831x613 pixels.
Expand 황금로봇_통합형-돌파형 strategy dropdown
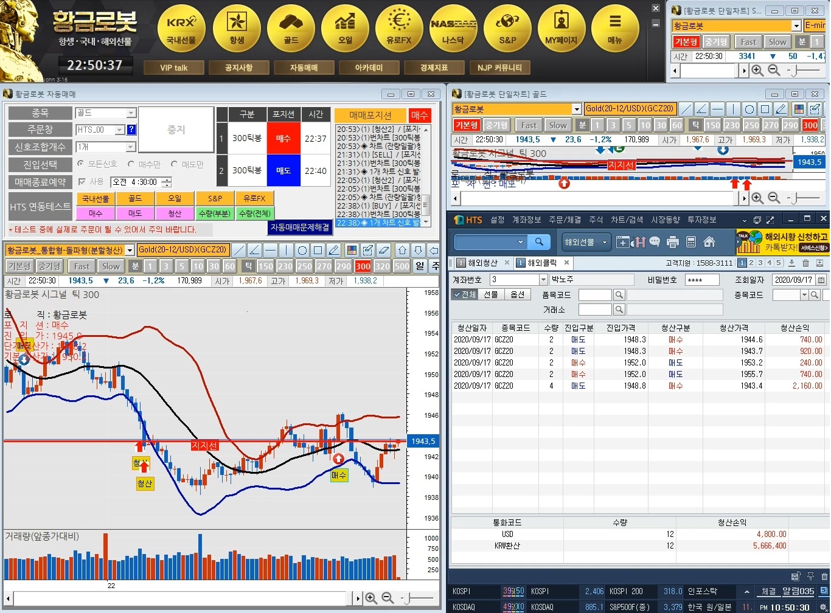[130, 250]
